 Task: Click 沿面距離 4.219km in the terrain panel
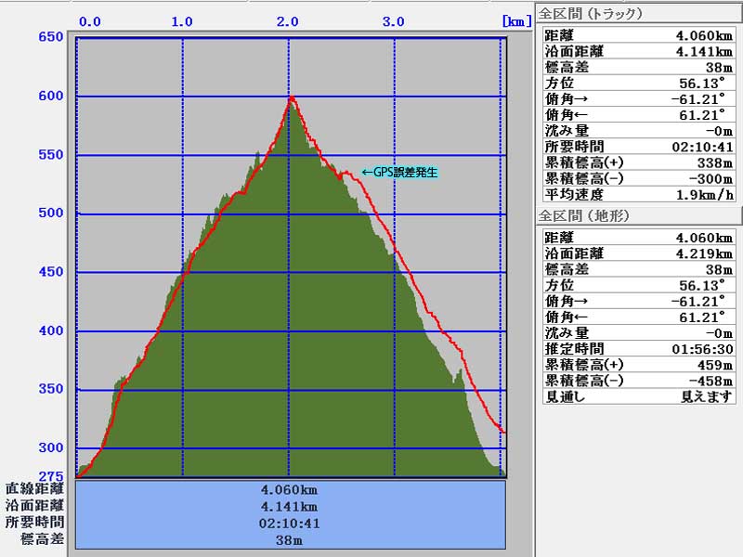[638, 253]
